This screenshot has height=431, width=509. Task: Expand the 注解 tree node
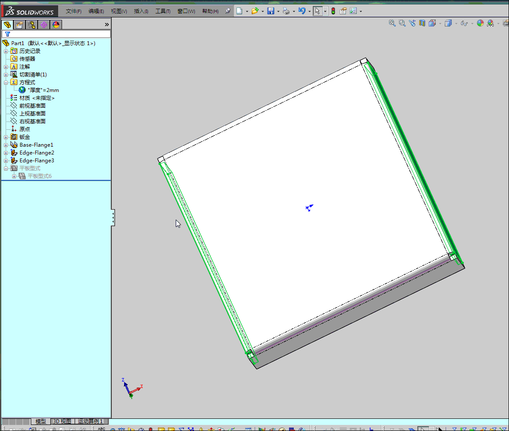[6, 67]
